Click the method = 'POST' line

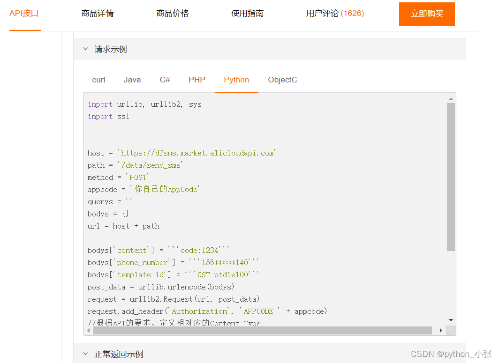[x=118, y=178]
